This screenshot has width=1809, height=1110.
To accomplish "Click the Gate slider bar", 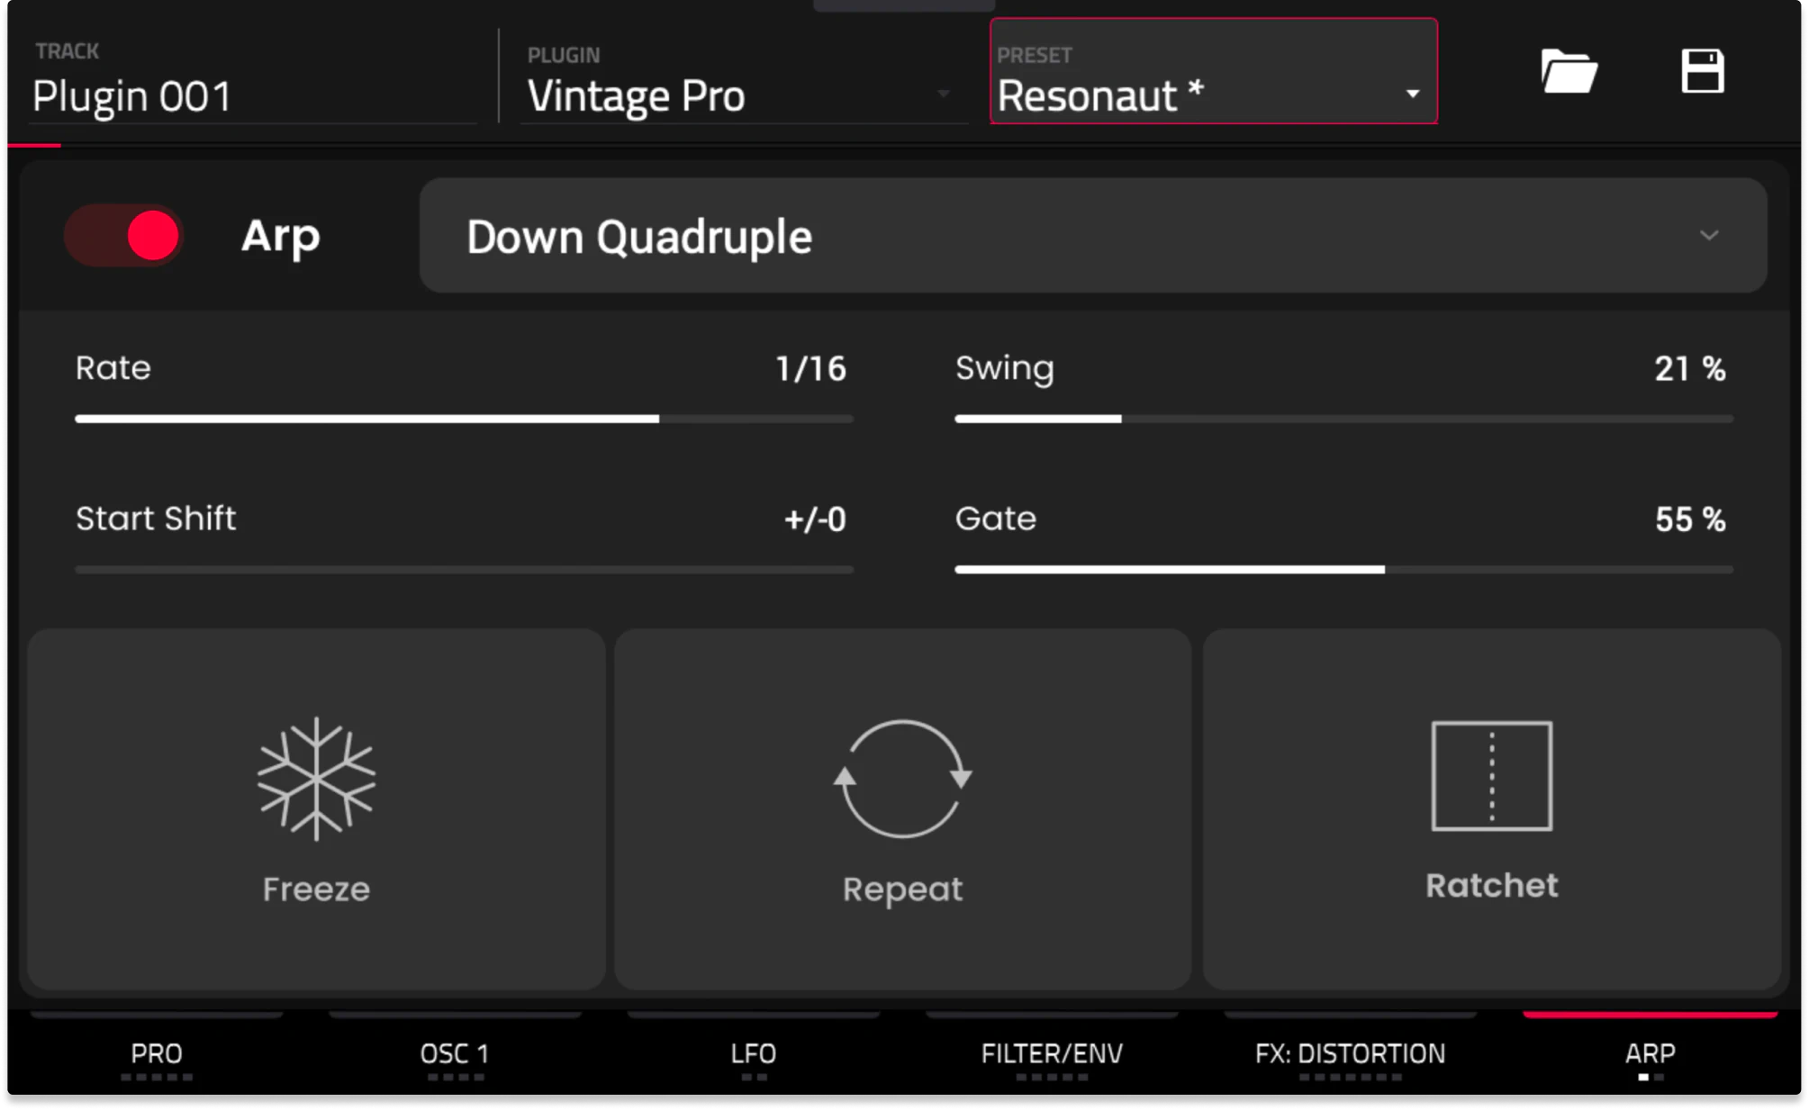I will point(1343,569).
